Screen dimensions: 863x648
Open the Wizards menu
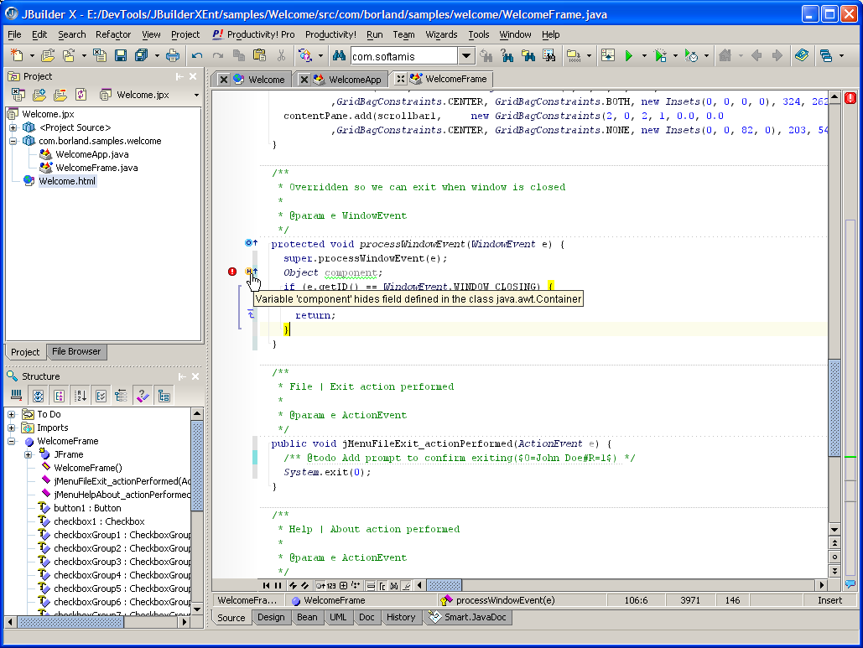[x=441, y=34]
